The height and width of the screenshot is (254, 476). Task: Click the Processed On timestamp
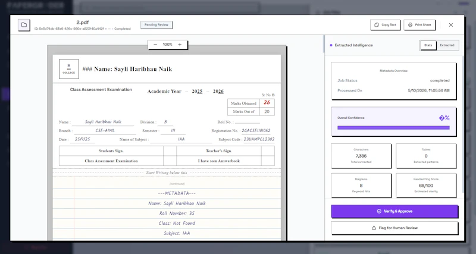428,90
